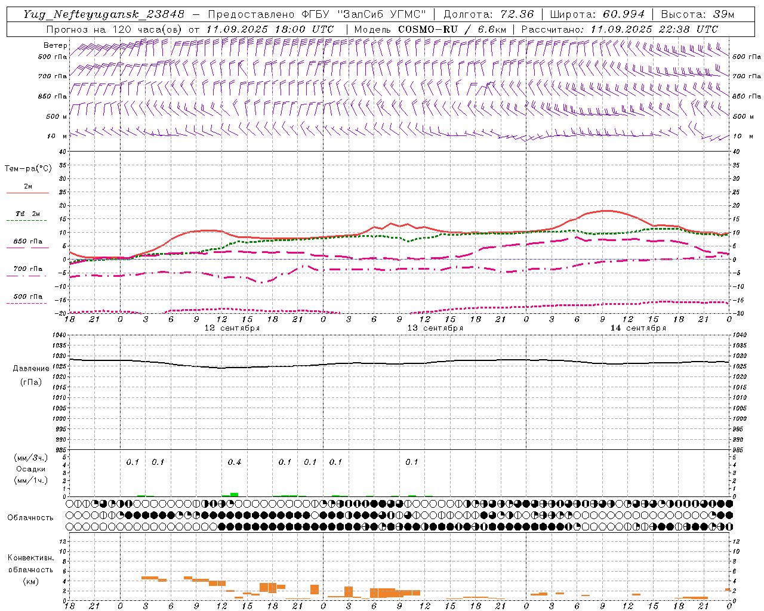764x611 pixels.
Task: Click the (мм/1ч.) precipitation unit label
Action: click(x=30, y=480)
